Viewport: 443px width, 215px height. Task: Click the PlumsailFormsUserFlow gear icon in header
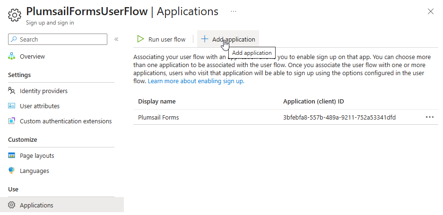click(x=15, y=15)
